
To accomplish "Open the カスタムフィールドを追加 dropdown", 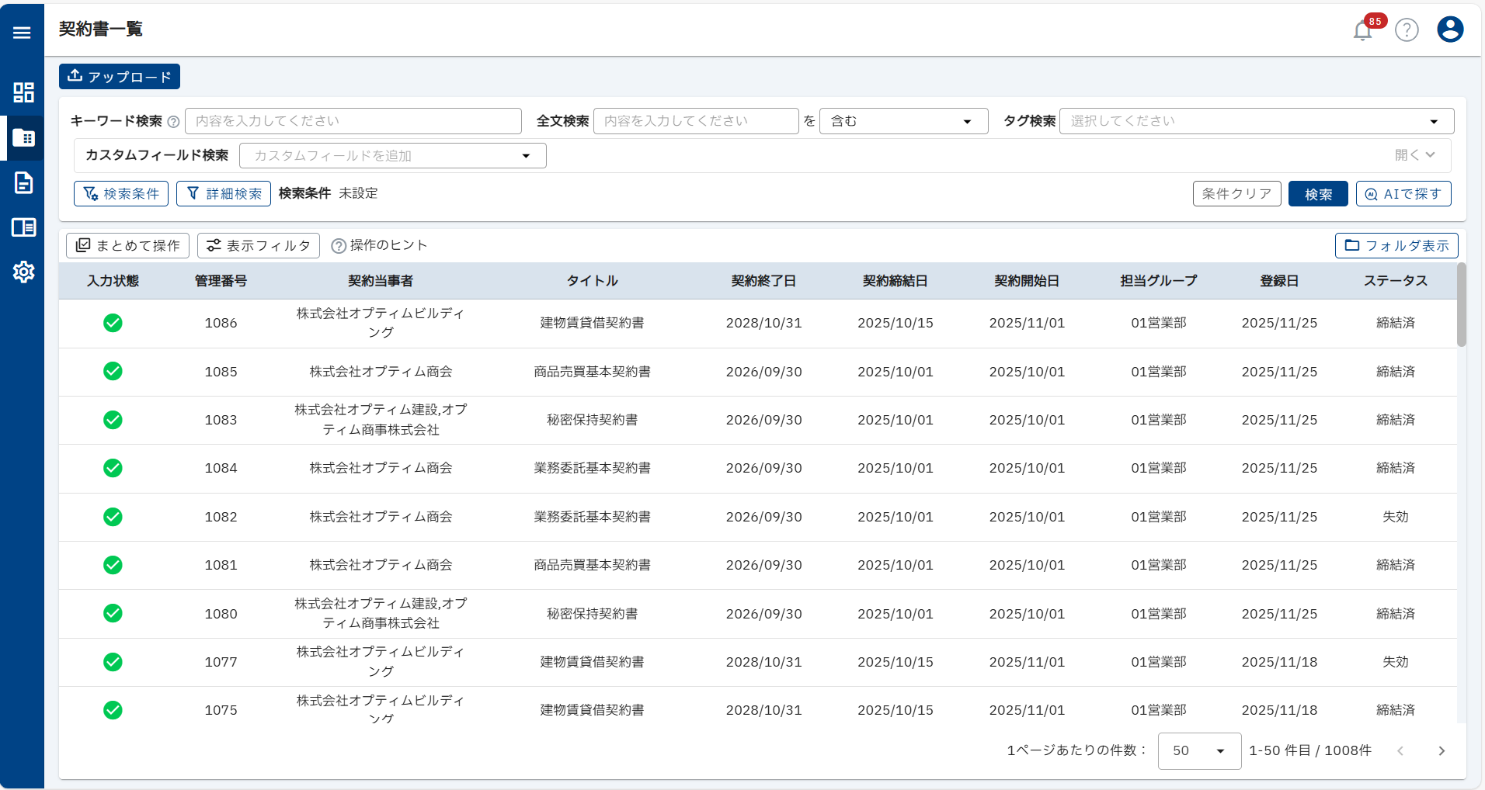I will (x=392, y=156).
